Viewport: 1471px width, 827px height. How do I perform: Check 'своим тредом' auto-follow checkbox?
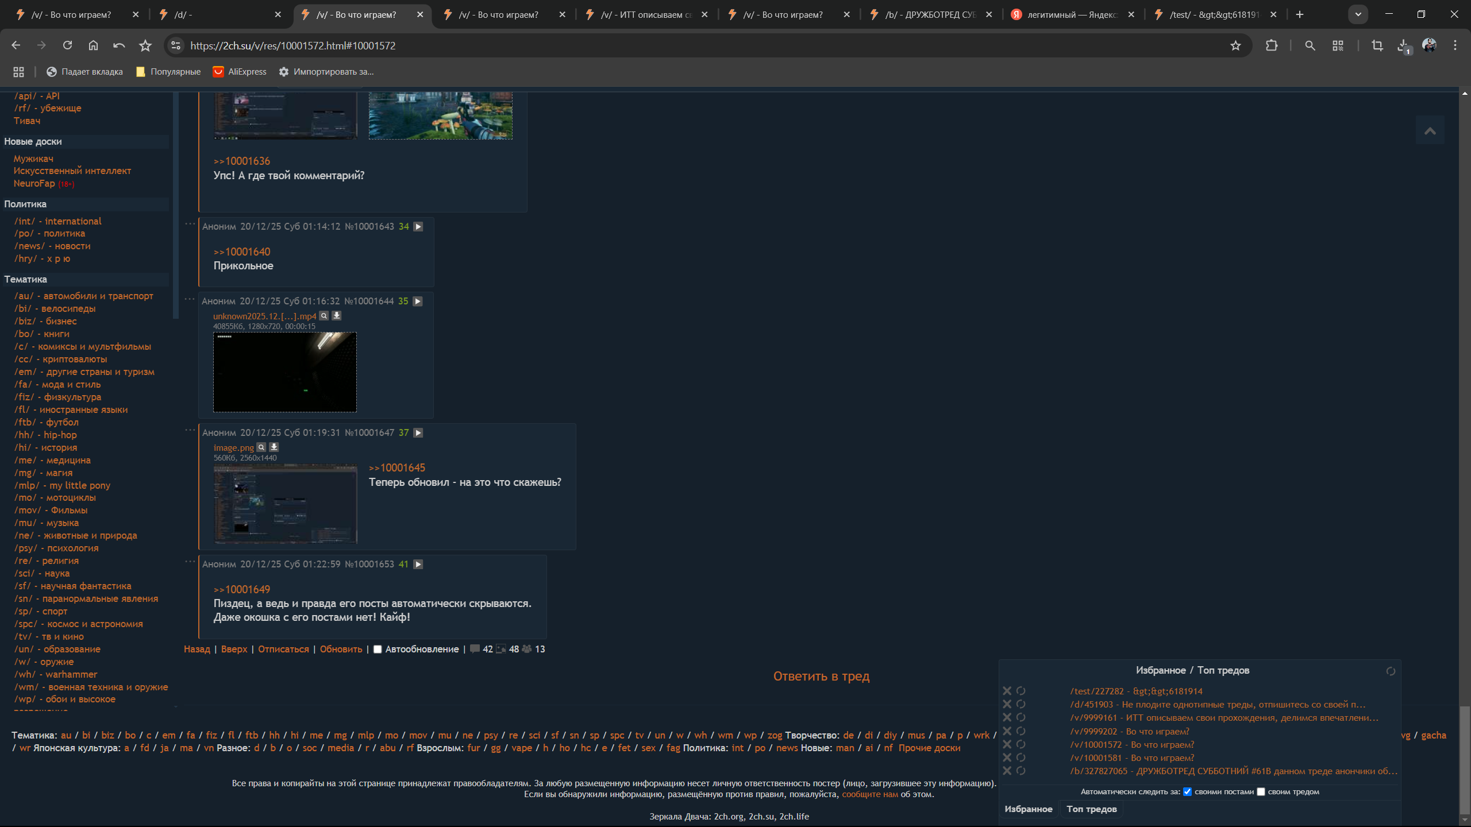1261,792
